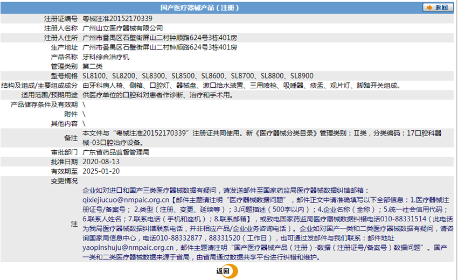Click the 审批部门 field label
Viewport: 458px width, 280px height.
[64, 152]
